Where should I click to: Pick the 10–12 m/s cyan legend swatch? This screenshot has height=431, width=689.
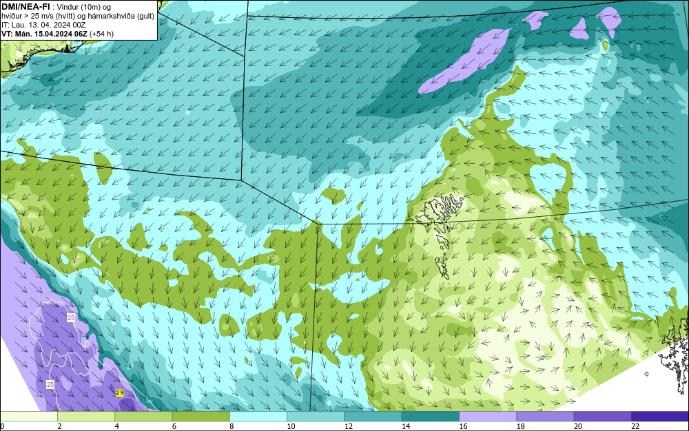pyautogui.click(x=316, y=416)
